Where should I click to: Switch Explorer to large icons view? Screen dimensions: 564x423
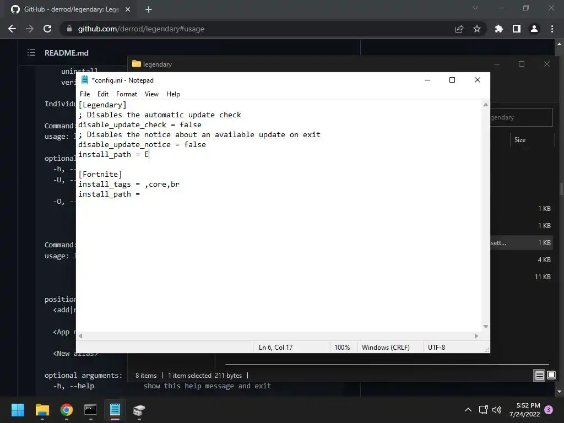pyautogui.click(x=551, y=376)
